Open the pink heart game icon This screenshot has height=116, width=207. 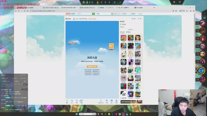click(x=123, y=78)
